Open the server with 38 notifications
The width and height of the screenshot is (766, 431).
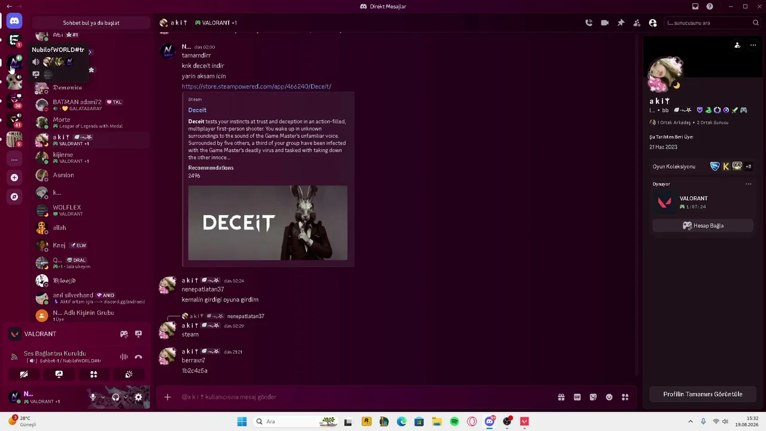coord(14,101)
